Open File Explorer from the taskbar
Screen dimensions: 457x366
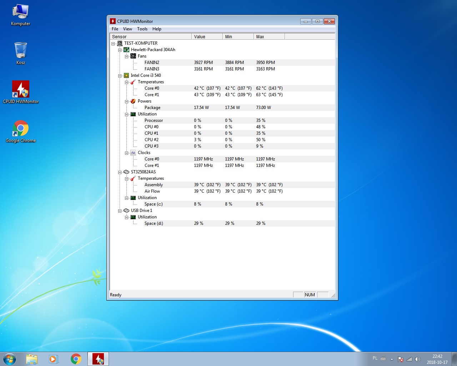32,359
